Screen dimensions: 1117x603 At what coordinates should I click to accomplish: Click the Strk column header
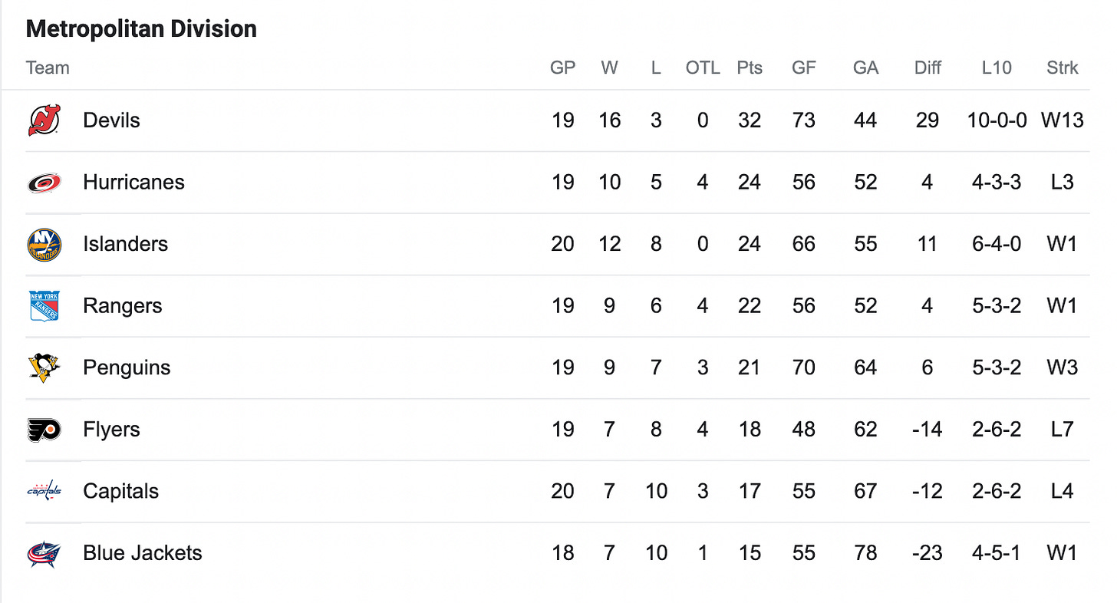point(1063,68)
